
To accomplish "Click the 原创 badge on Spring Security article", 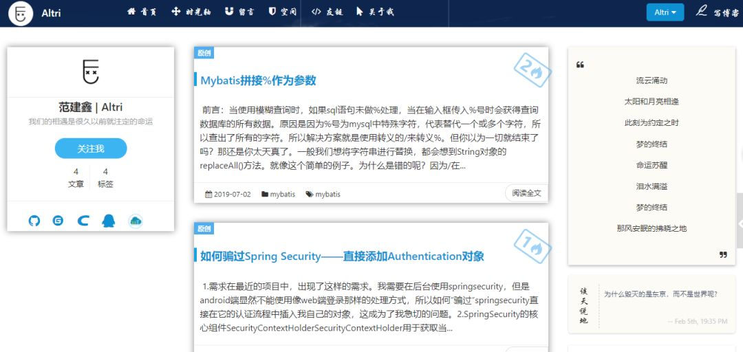I will point(204,229).
